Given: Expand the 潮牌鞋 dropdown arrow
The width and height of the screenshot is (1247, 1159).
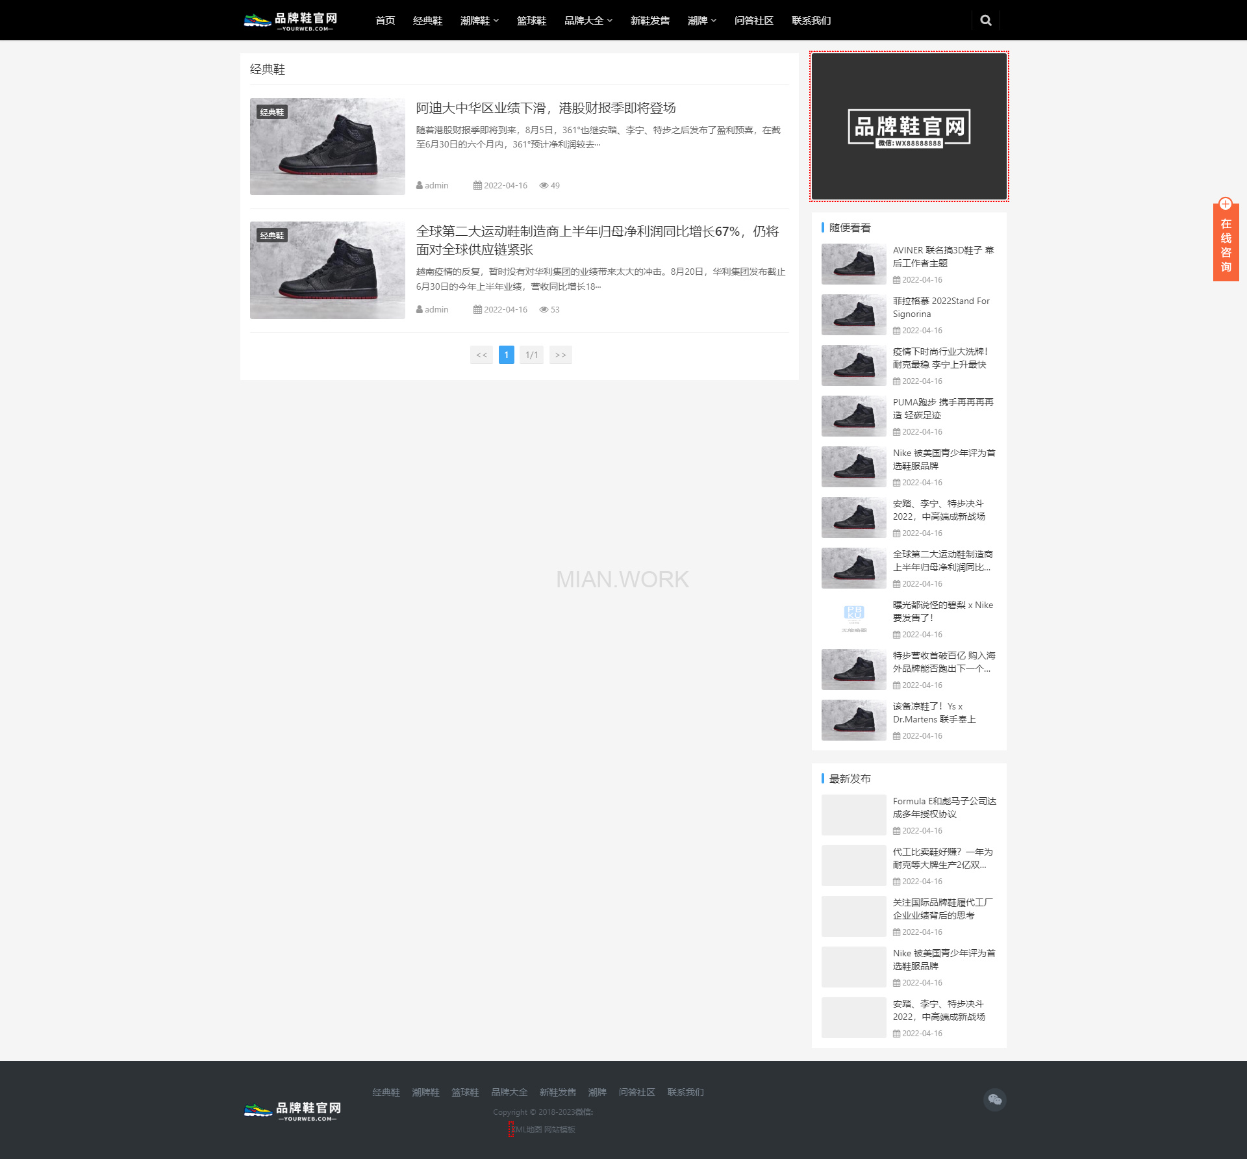Looking at the screenshot, I should [496, 20].
